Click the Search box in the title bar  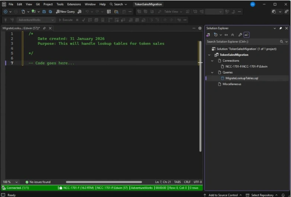pyautogui.click(x=118, y=4)
